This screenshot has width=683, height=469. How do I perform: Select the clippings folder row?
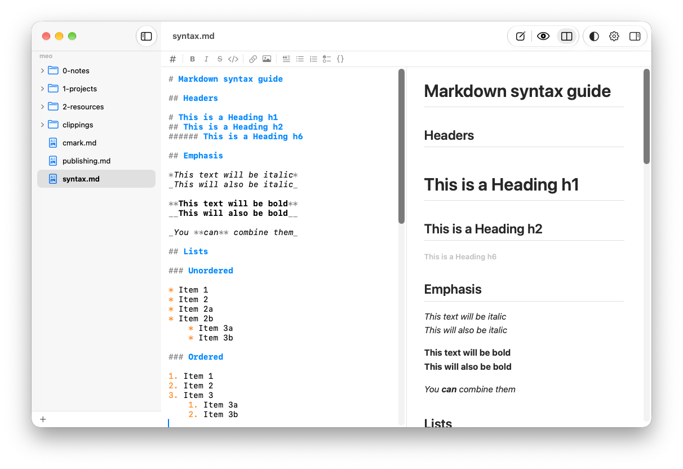96,125
